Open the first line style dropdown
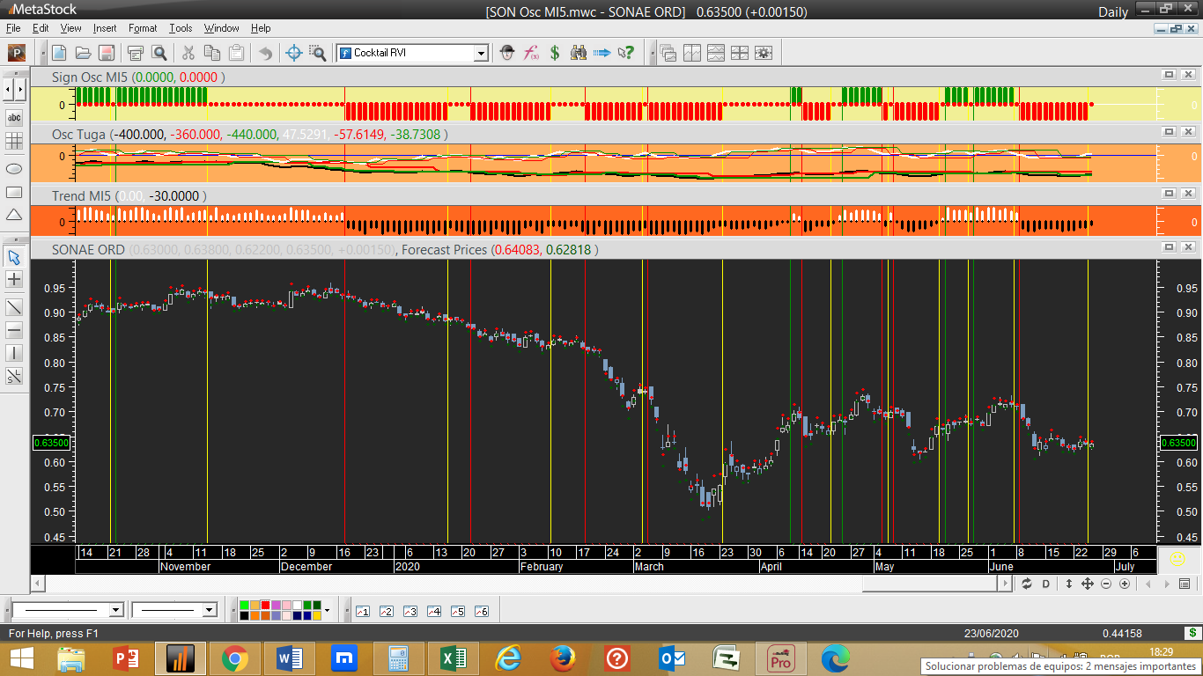The height and width of the screenshot is (676, 1203). coord(115,610)
